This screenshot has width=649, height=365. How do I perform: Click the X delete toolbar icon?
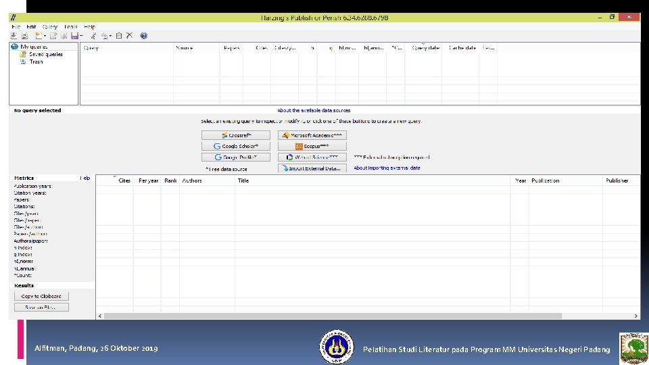tap(130, 36)
